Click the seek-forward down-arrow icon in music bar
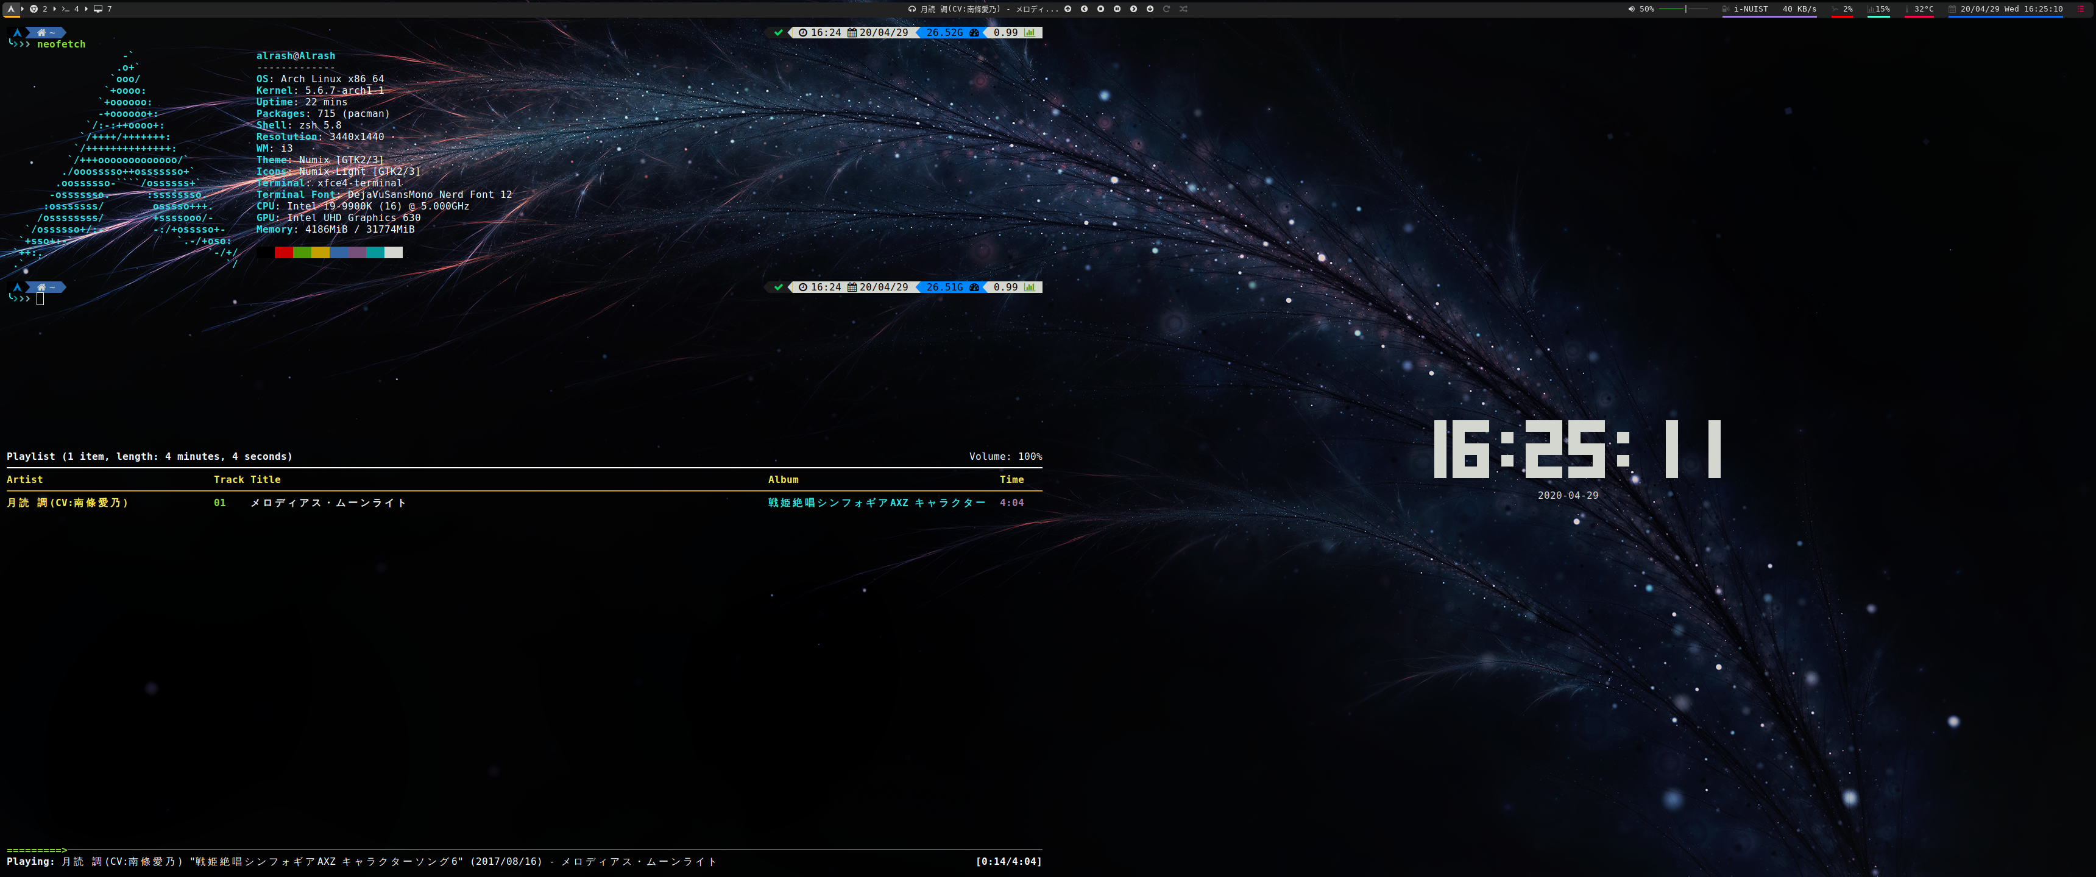The width and height of the screenshot is (2096, 877). tap(1150, 9)
